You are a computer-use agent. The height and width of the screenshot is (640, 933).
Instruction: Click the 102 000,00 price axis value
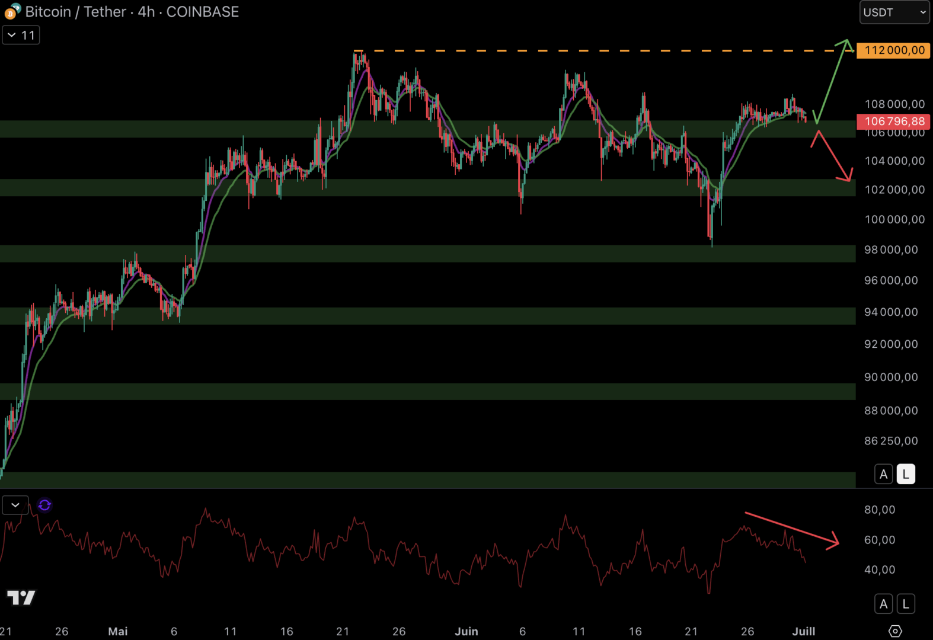click(x=894, y=190)
